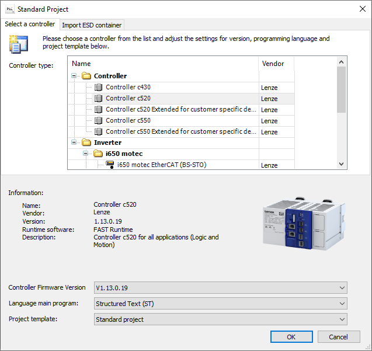The height and width of the screenshot is (351, 372).
Task: Collapse the i650 motec tree node
Action: pos(85,154)
